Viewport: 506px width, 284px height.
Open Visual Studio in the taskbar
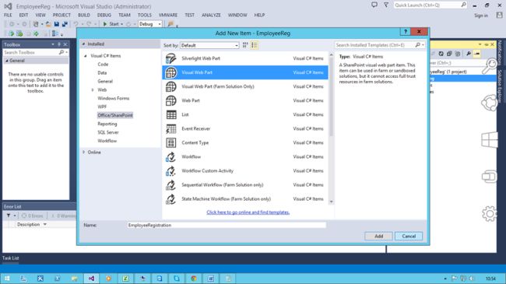91,279
